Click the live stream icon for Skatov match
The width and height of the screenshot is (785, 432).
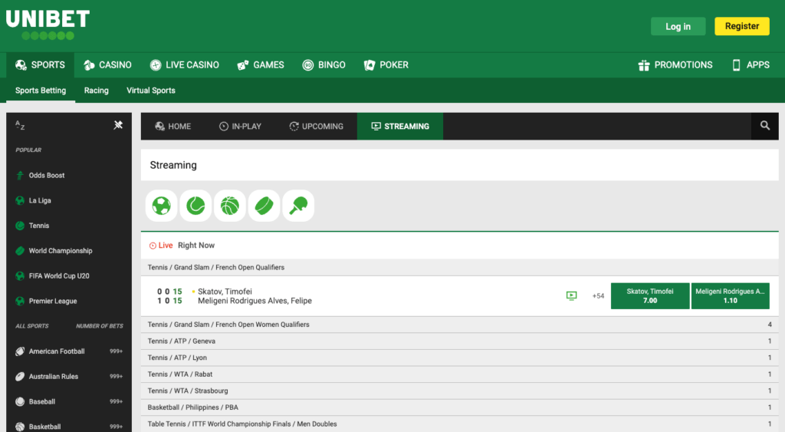[x=571, y=295]
